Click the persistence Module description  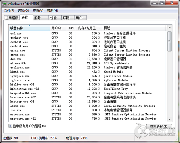(118, 76)
